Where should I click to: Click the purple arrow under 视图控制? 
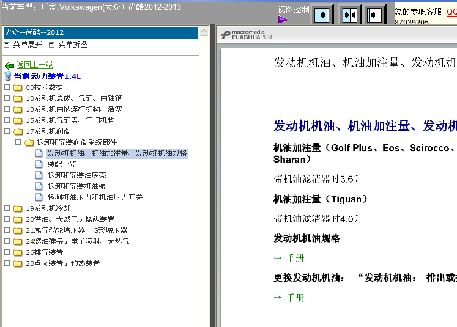pyautogui.click(x=283, y=20)
